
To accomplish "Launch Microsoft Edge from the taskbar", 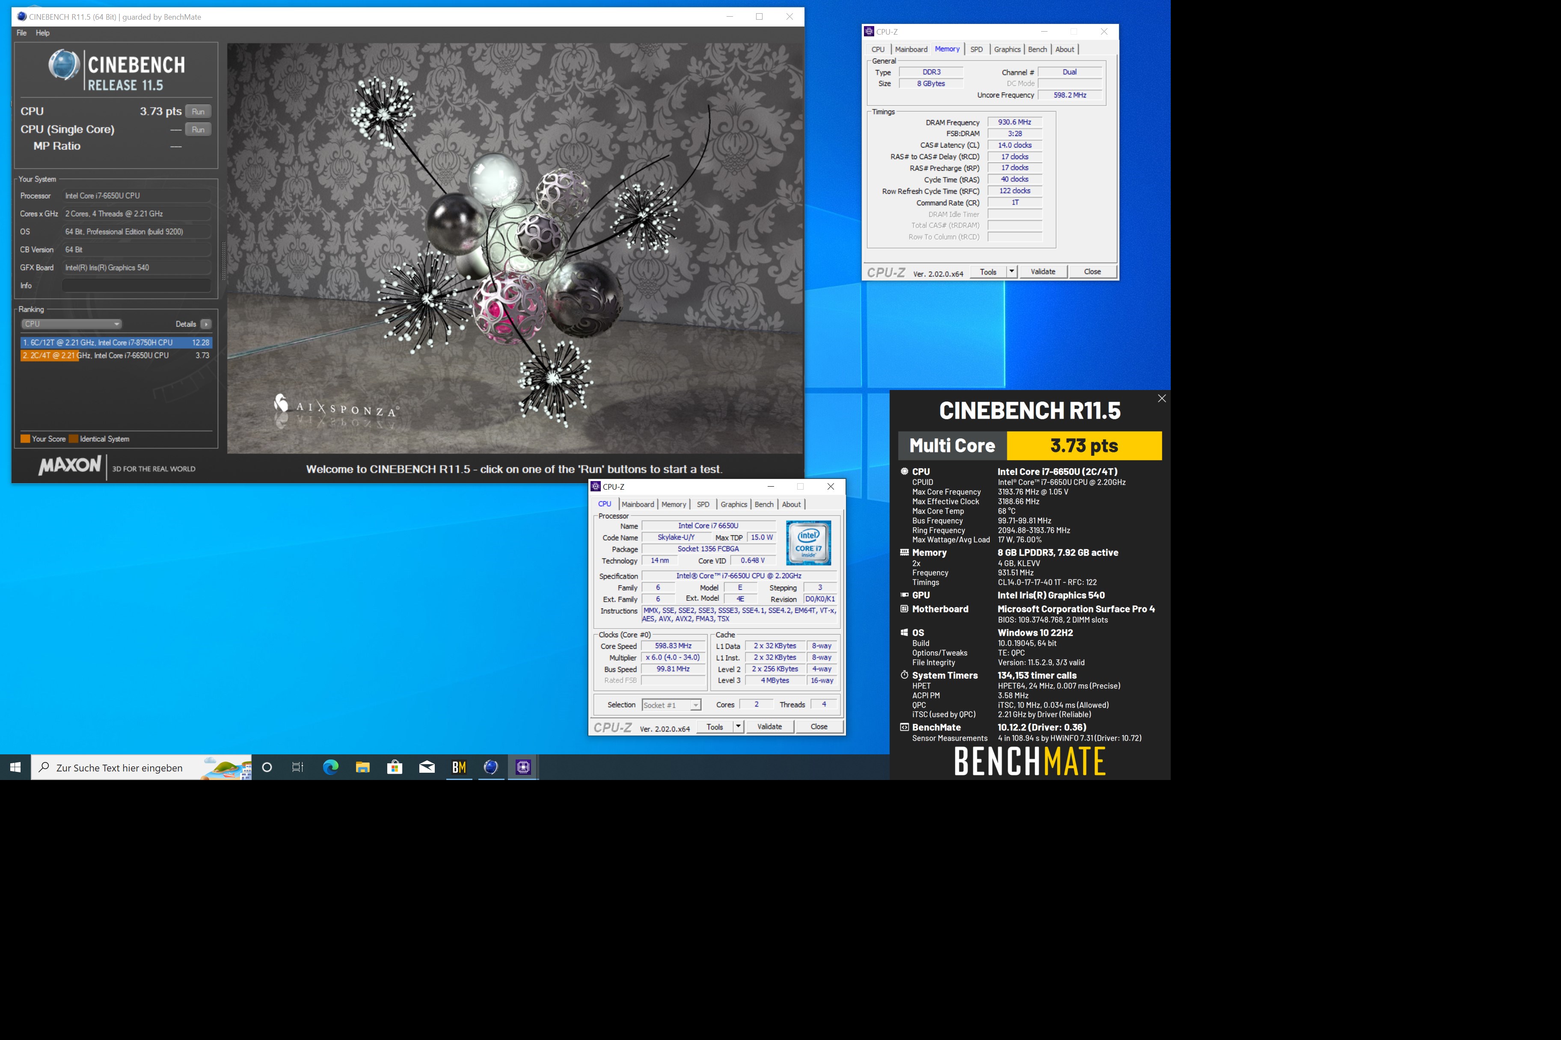I will pos(330,767).
